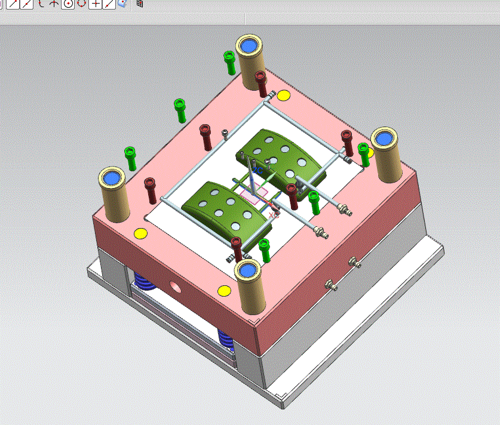The height and width of the screenshot is (425, 500).
Task: Select the yellow pin beside the frontmost guide pillar
Action: click(x=224, y=291)
